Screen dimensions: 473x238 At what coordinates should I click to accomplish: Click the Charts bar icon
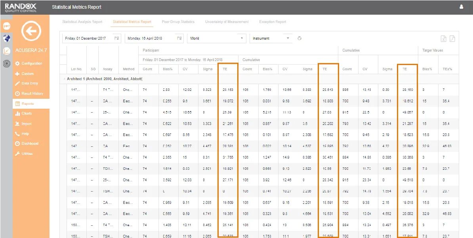click(17, 113)
